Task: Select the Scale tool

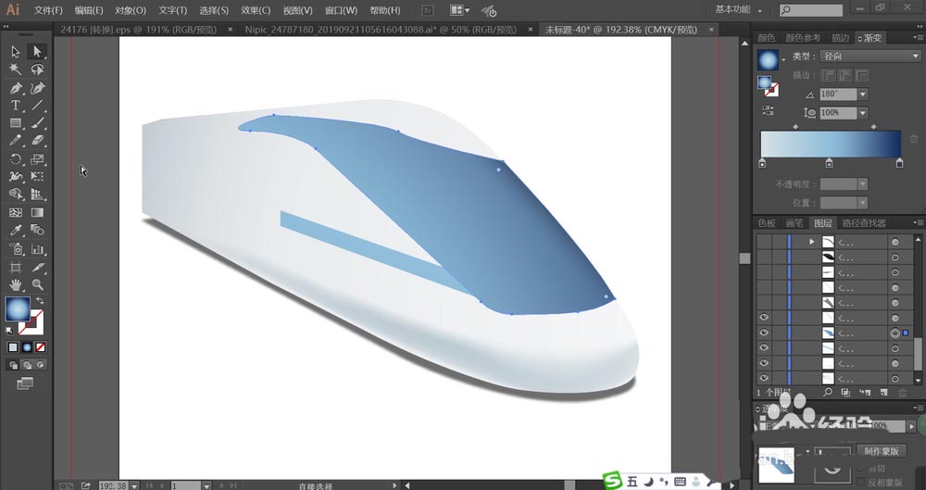Action: pyautogui.click(x=37, y=159)
